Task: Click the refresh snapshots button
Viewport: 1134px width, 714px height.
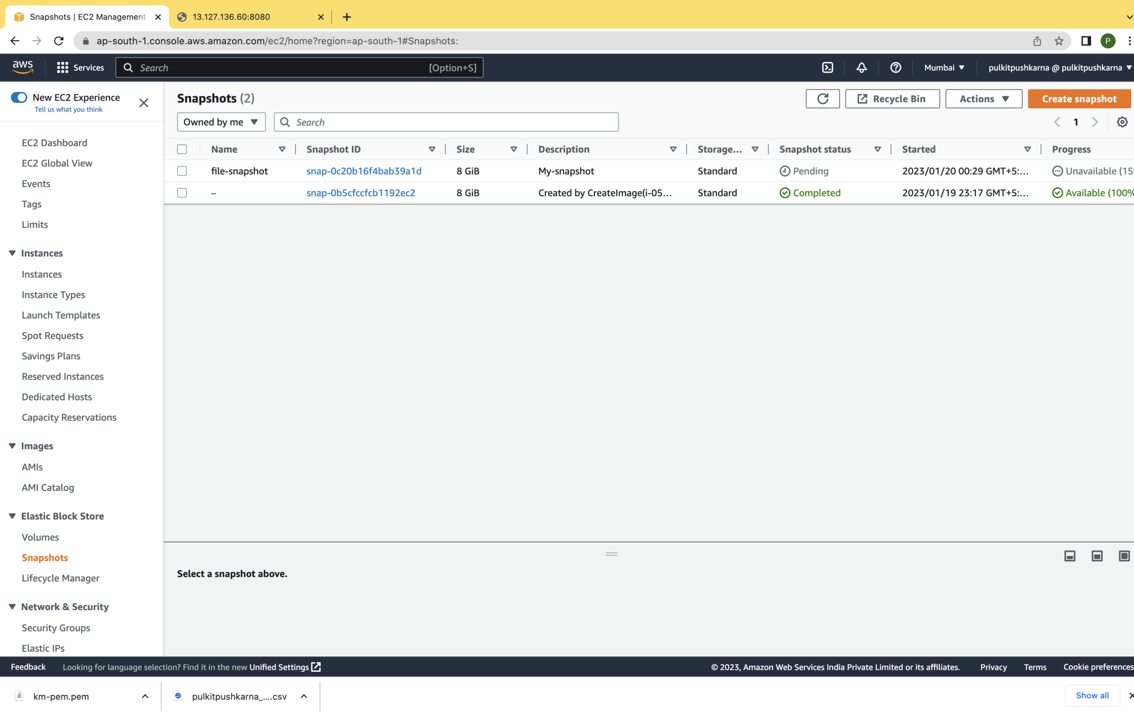Action: pos(822,99)
